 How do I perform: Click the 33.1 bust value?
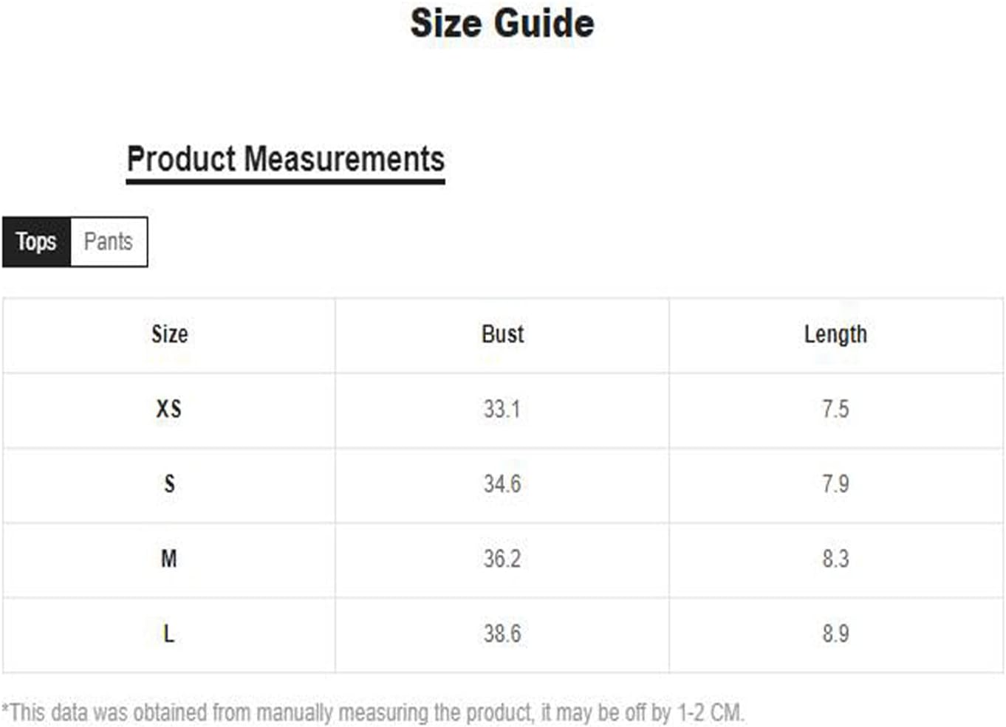coord(502,409)
